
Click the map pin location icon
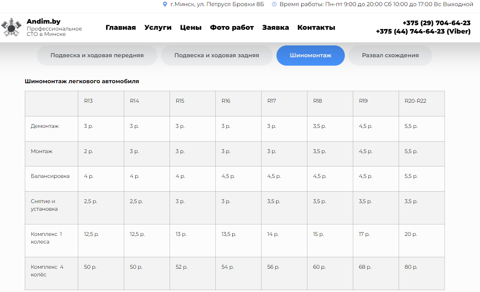point(165,4)
